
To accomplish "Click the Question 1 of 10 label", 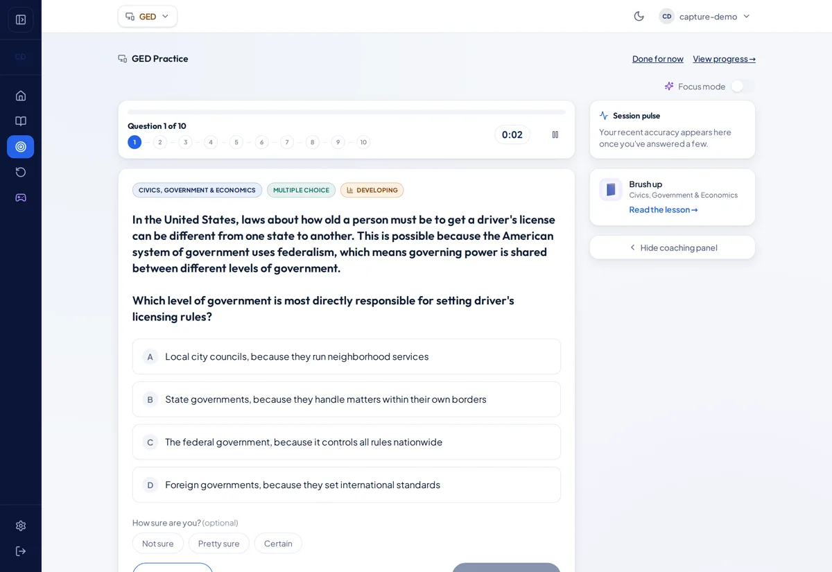I will [157, 126].
